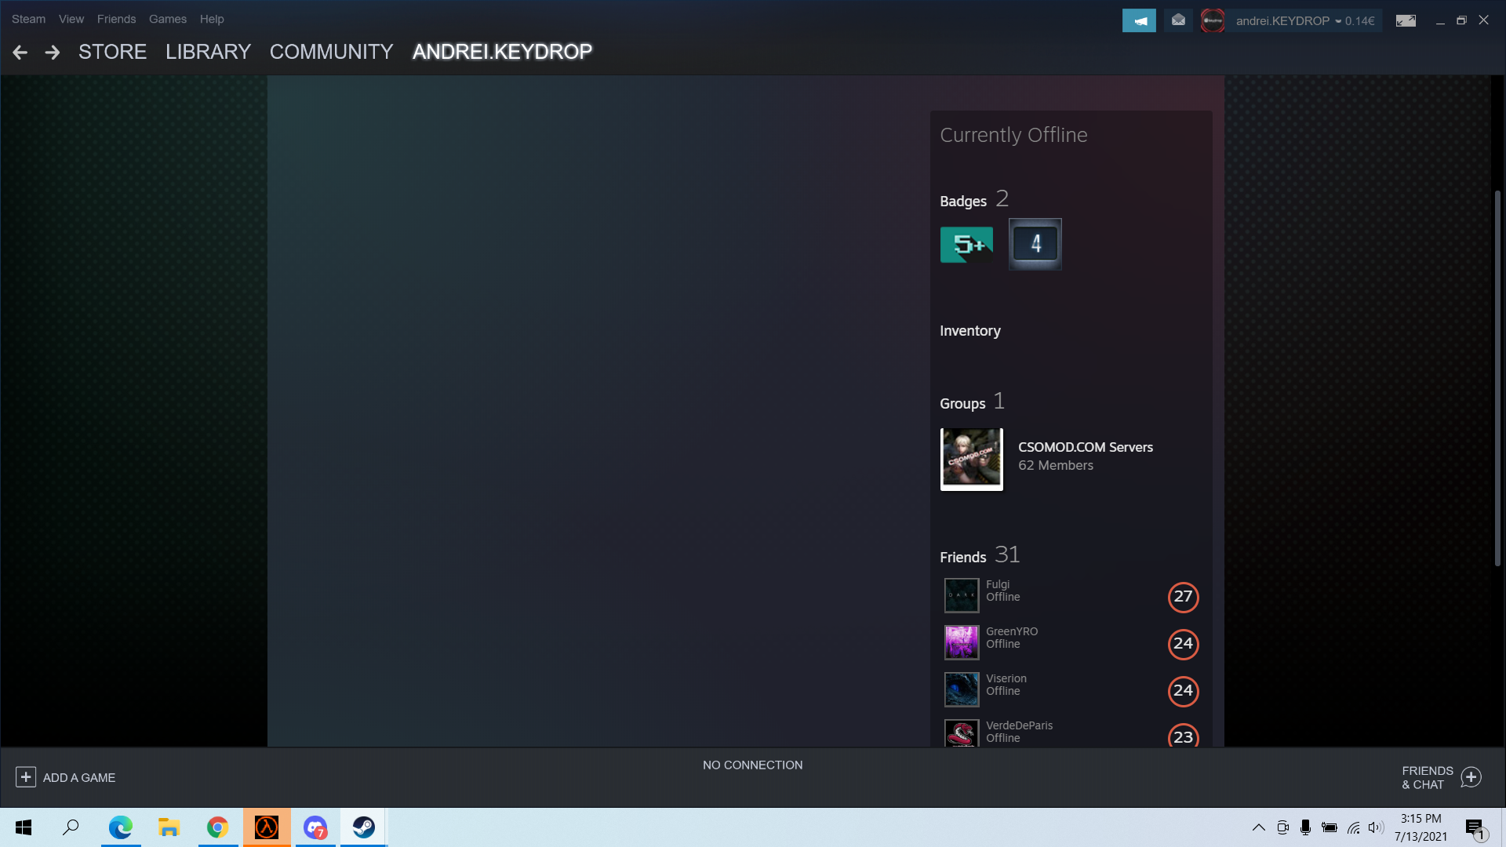The image size is (1506, 847).
Task: Open Steam announcements via the megaphone icon
Action: (1138, 20)
